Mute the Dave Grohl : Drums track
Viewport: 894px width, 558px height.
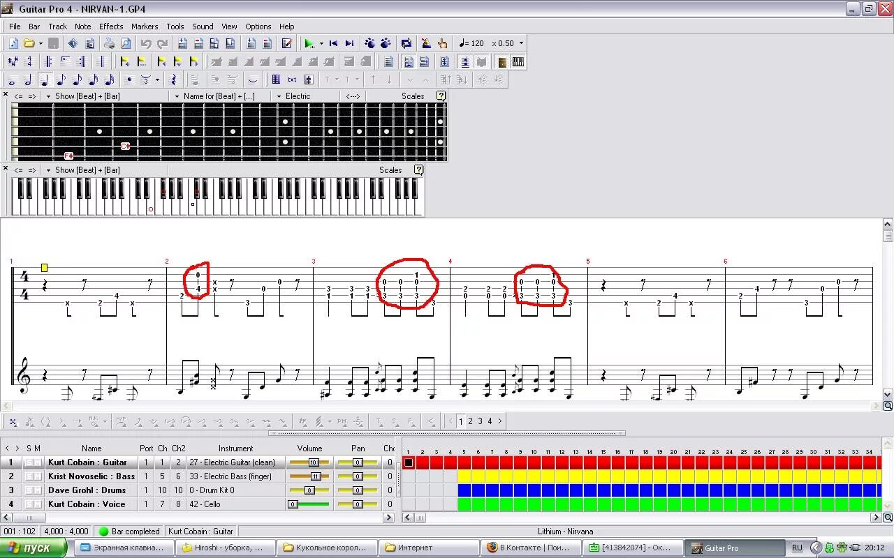[38, 490]
